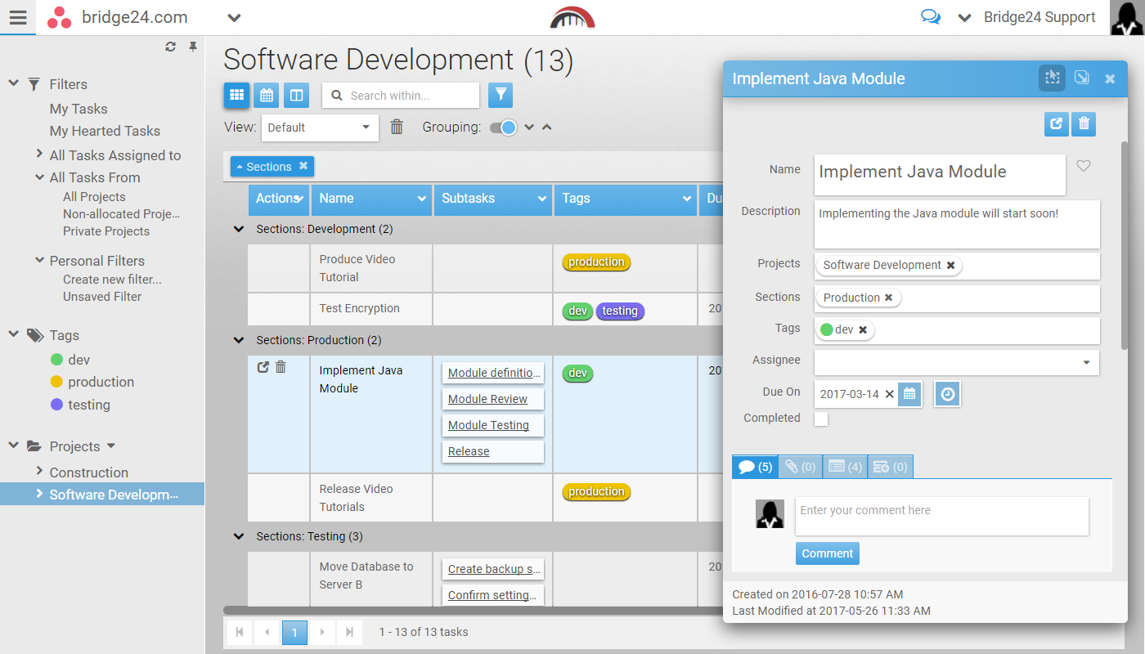The image size is (1145, 654).
Task: Select My Hearted Tasks filter
Action: [x=105, y=131]
